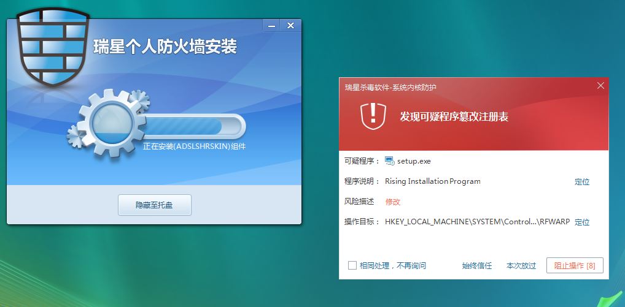Click 定位 link next to Rising Installation Program

click(582, 182)
